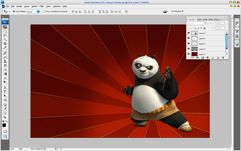Select the Blur tool
Viewport: 241px width, 151px height.
click(x=5, y=78)
